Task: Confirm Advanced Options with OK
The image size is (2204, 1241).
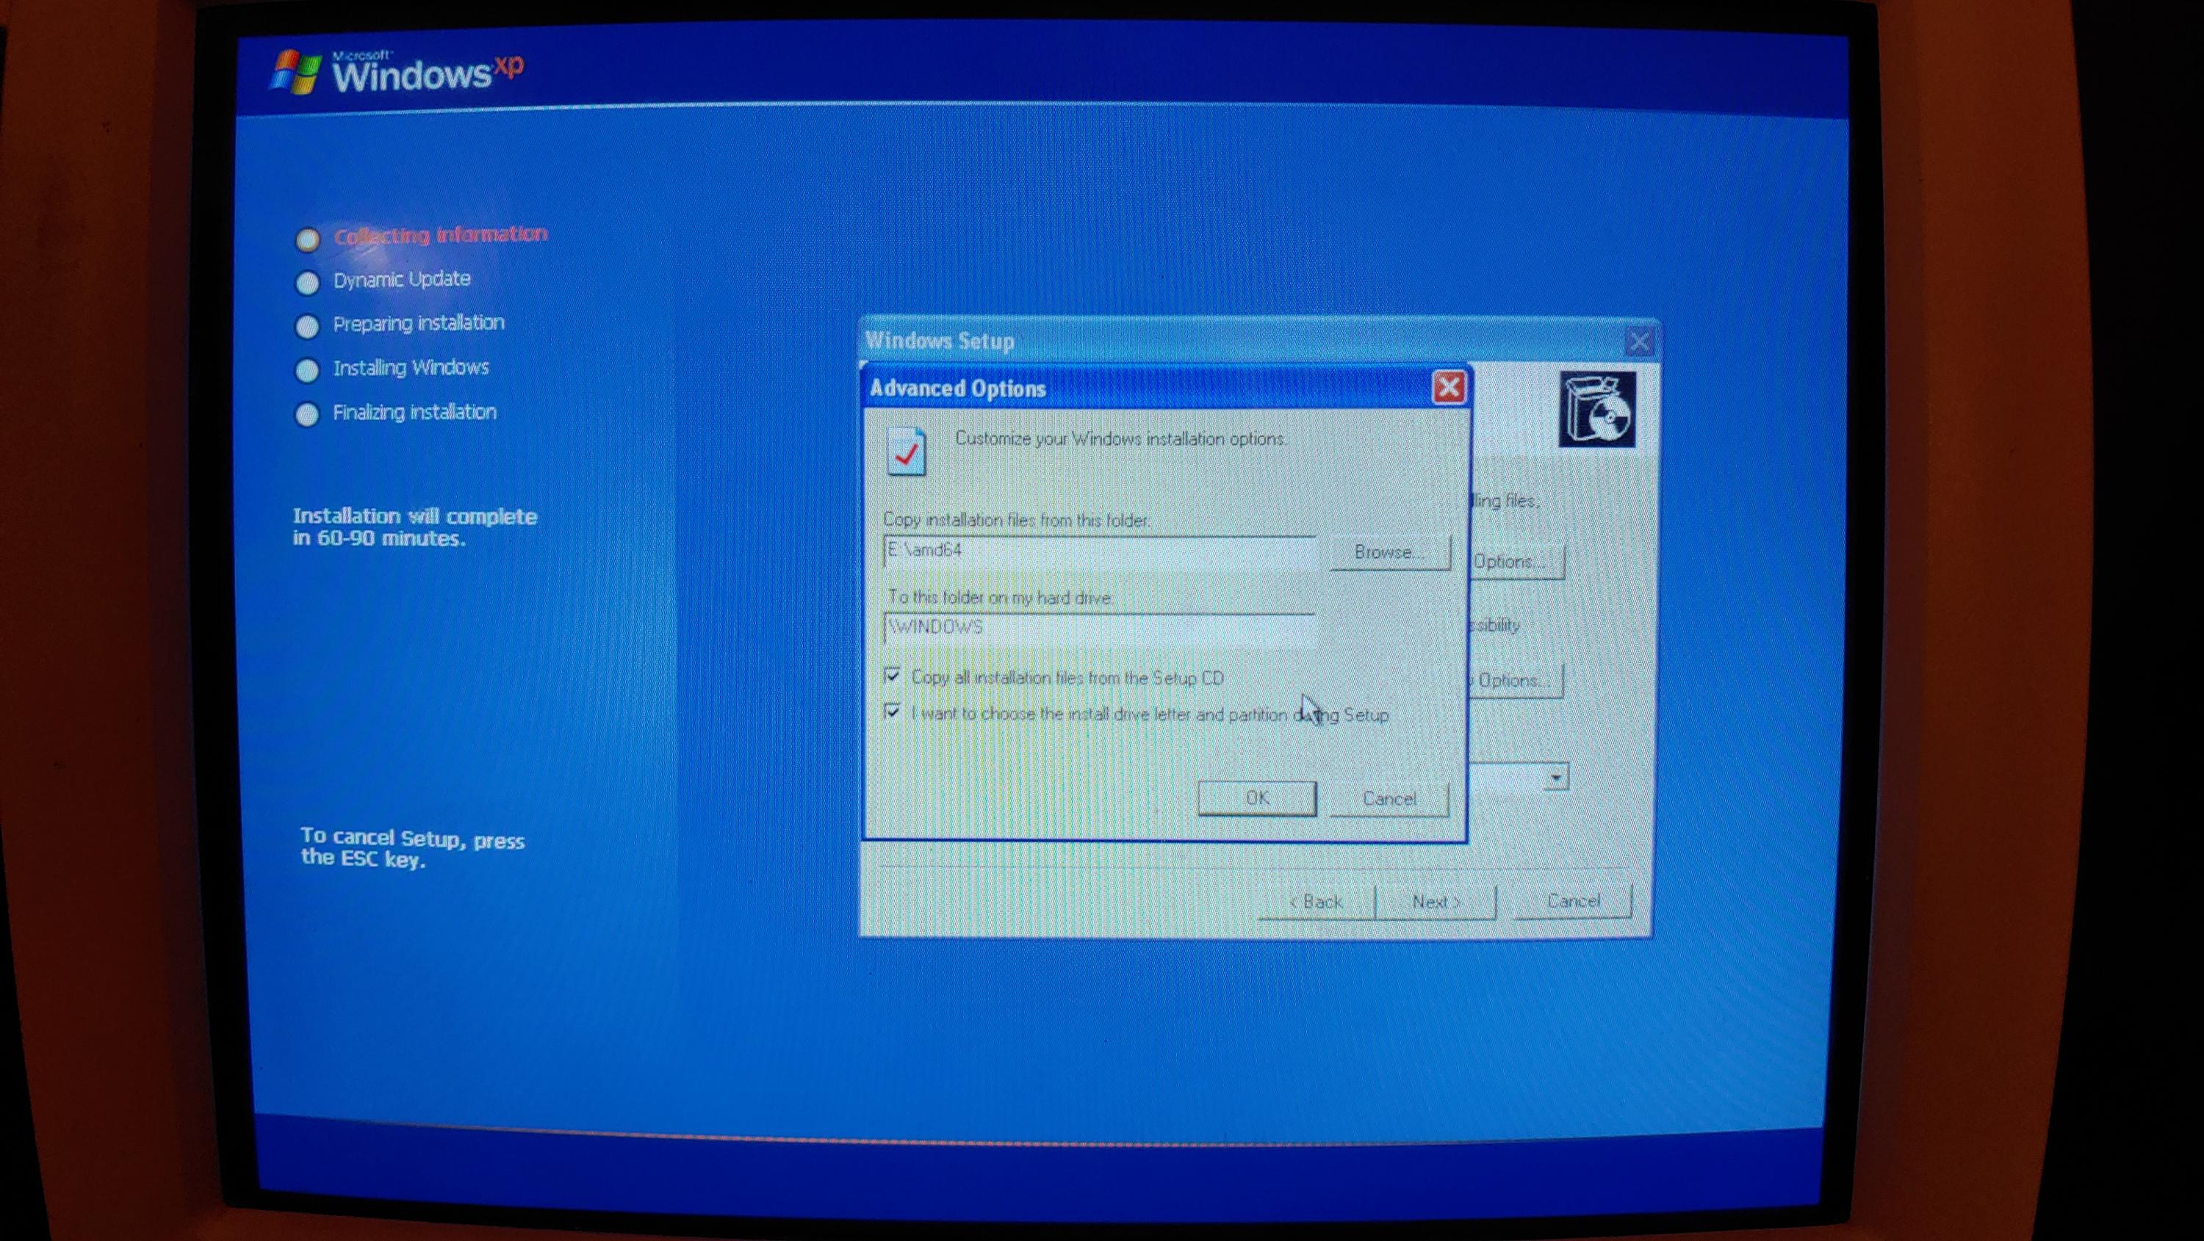Action: (x=1256, y=798)
